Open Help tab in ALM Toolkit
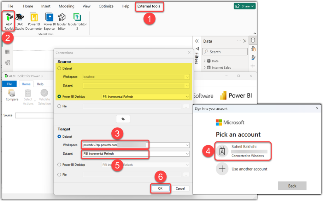Viewport: 323px width, 201px height. [40, 84]
